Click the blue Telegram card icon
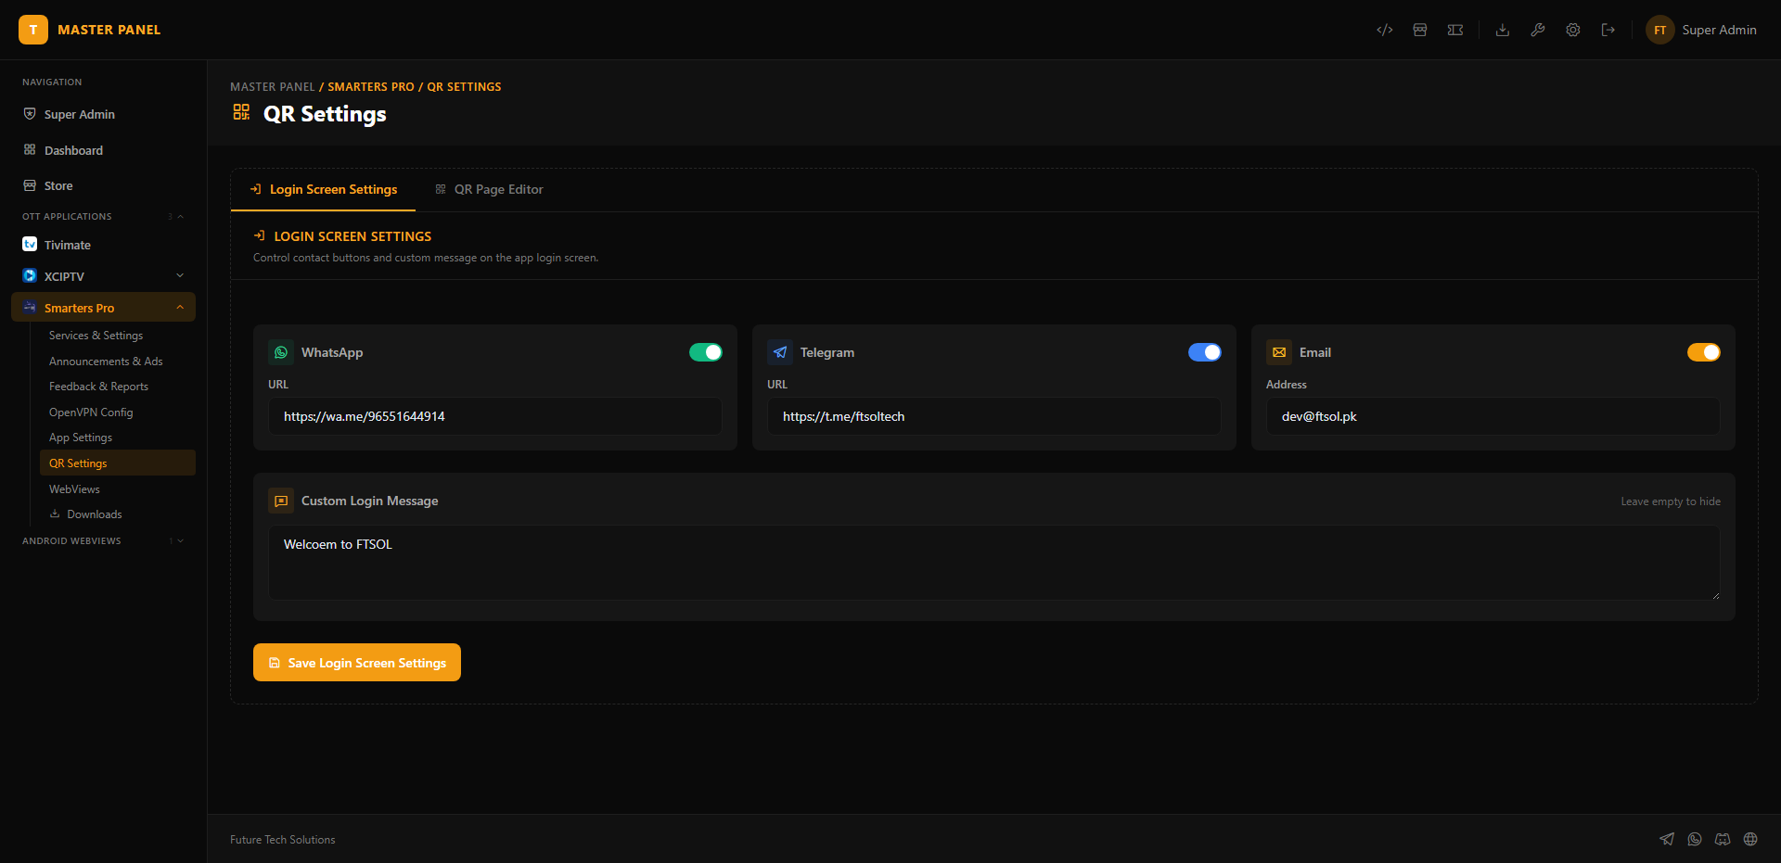 pyautogui.click(x=780, y=352)
